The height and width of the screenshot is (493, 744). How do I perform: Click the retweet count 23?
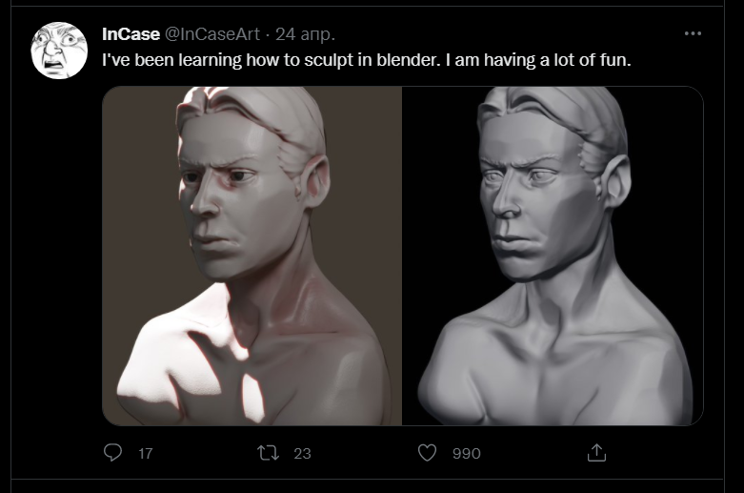[302, 453]
